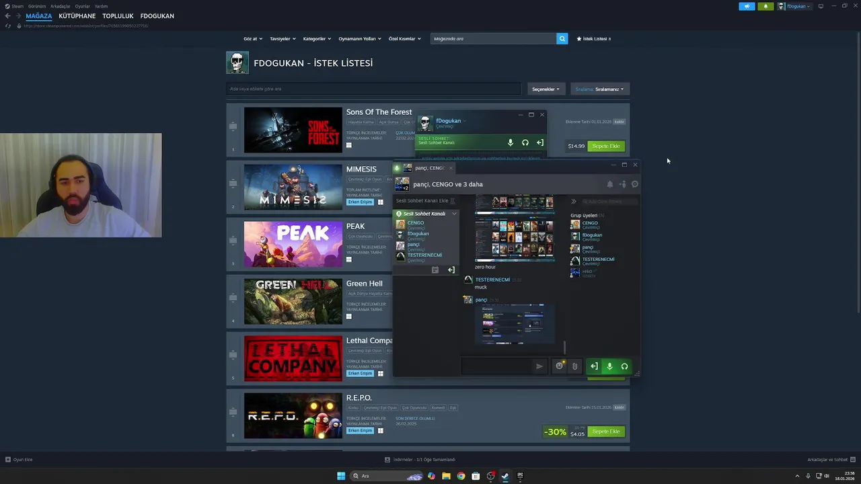Toggle chat notifications bell in group chat

tap(610, 184)
